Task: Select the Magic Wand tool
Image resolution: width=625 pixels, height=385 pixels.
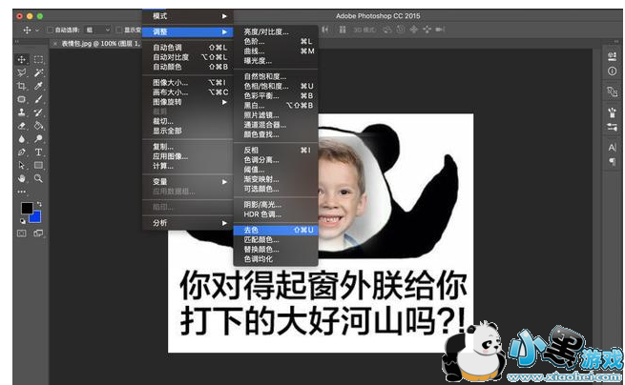Action: (x=38, y=72)
